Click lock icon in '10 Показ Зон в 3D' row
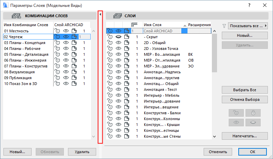 [x=57, y=84]
